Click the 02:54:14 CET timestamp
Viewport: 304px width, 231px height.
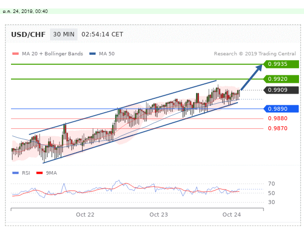(102, 34)
